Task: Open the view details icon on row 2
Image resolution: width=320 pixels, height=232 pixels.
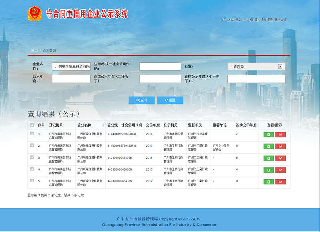Action: [x=269, y=145]
